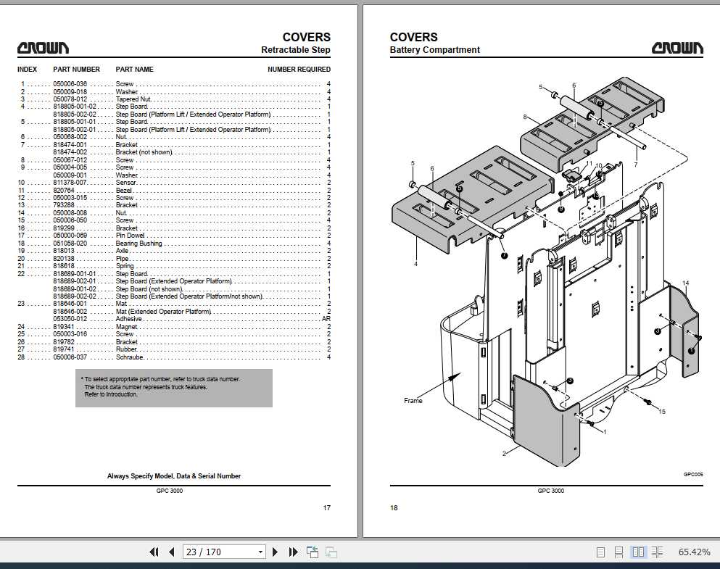This screenshot has width=720, height=569.
Task: Go to the previous page
Action: pos(172,552)
